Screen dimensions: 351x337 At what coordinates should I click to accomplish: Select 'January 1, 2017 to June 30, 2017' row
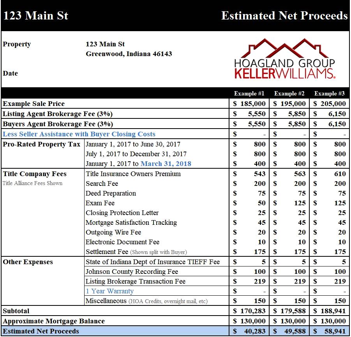point(133,144)
